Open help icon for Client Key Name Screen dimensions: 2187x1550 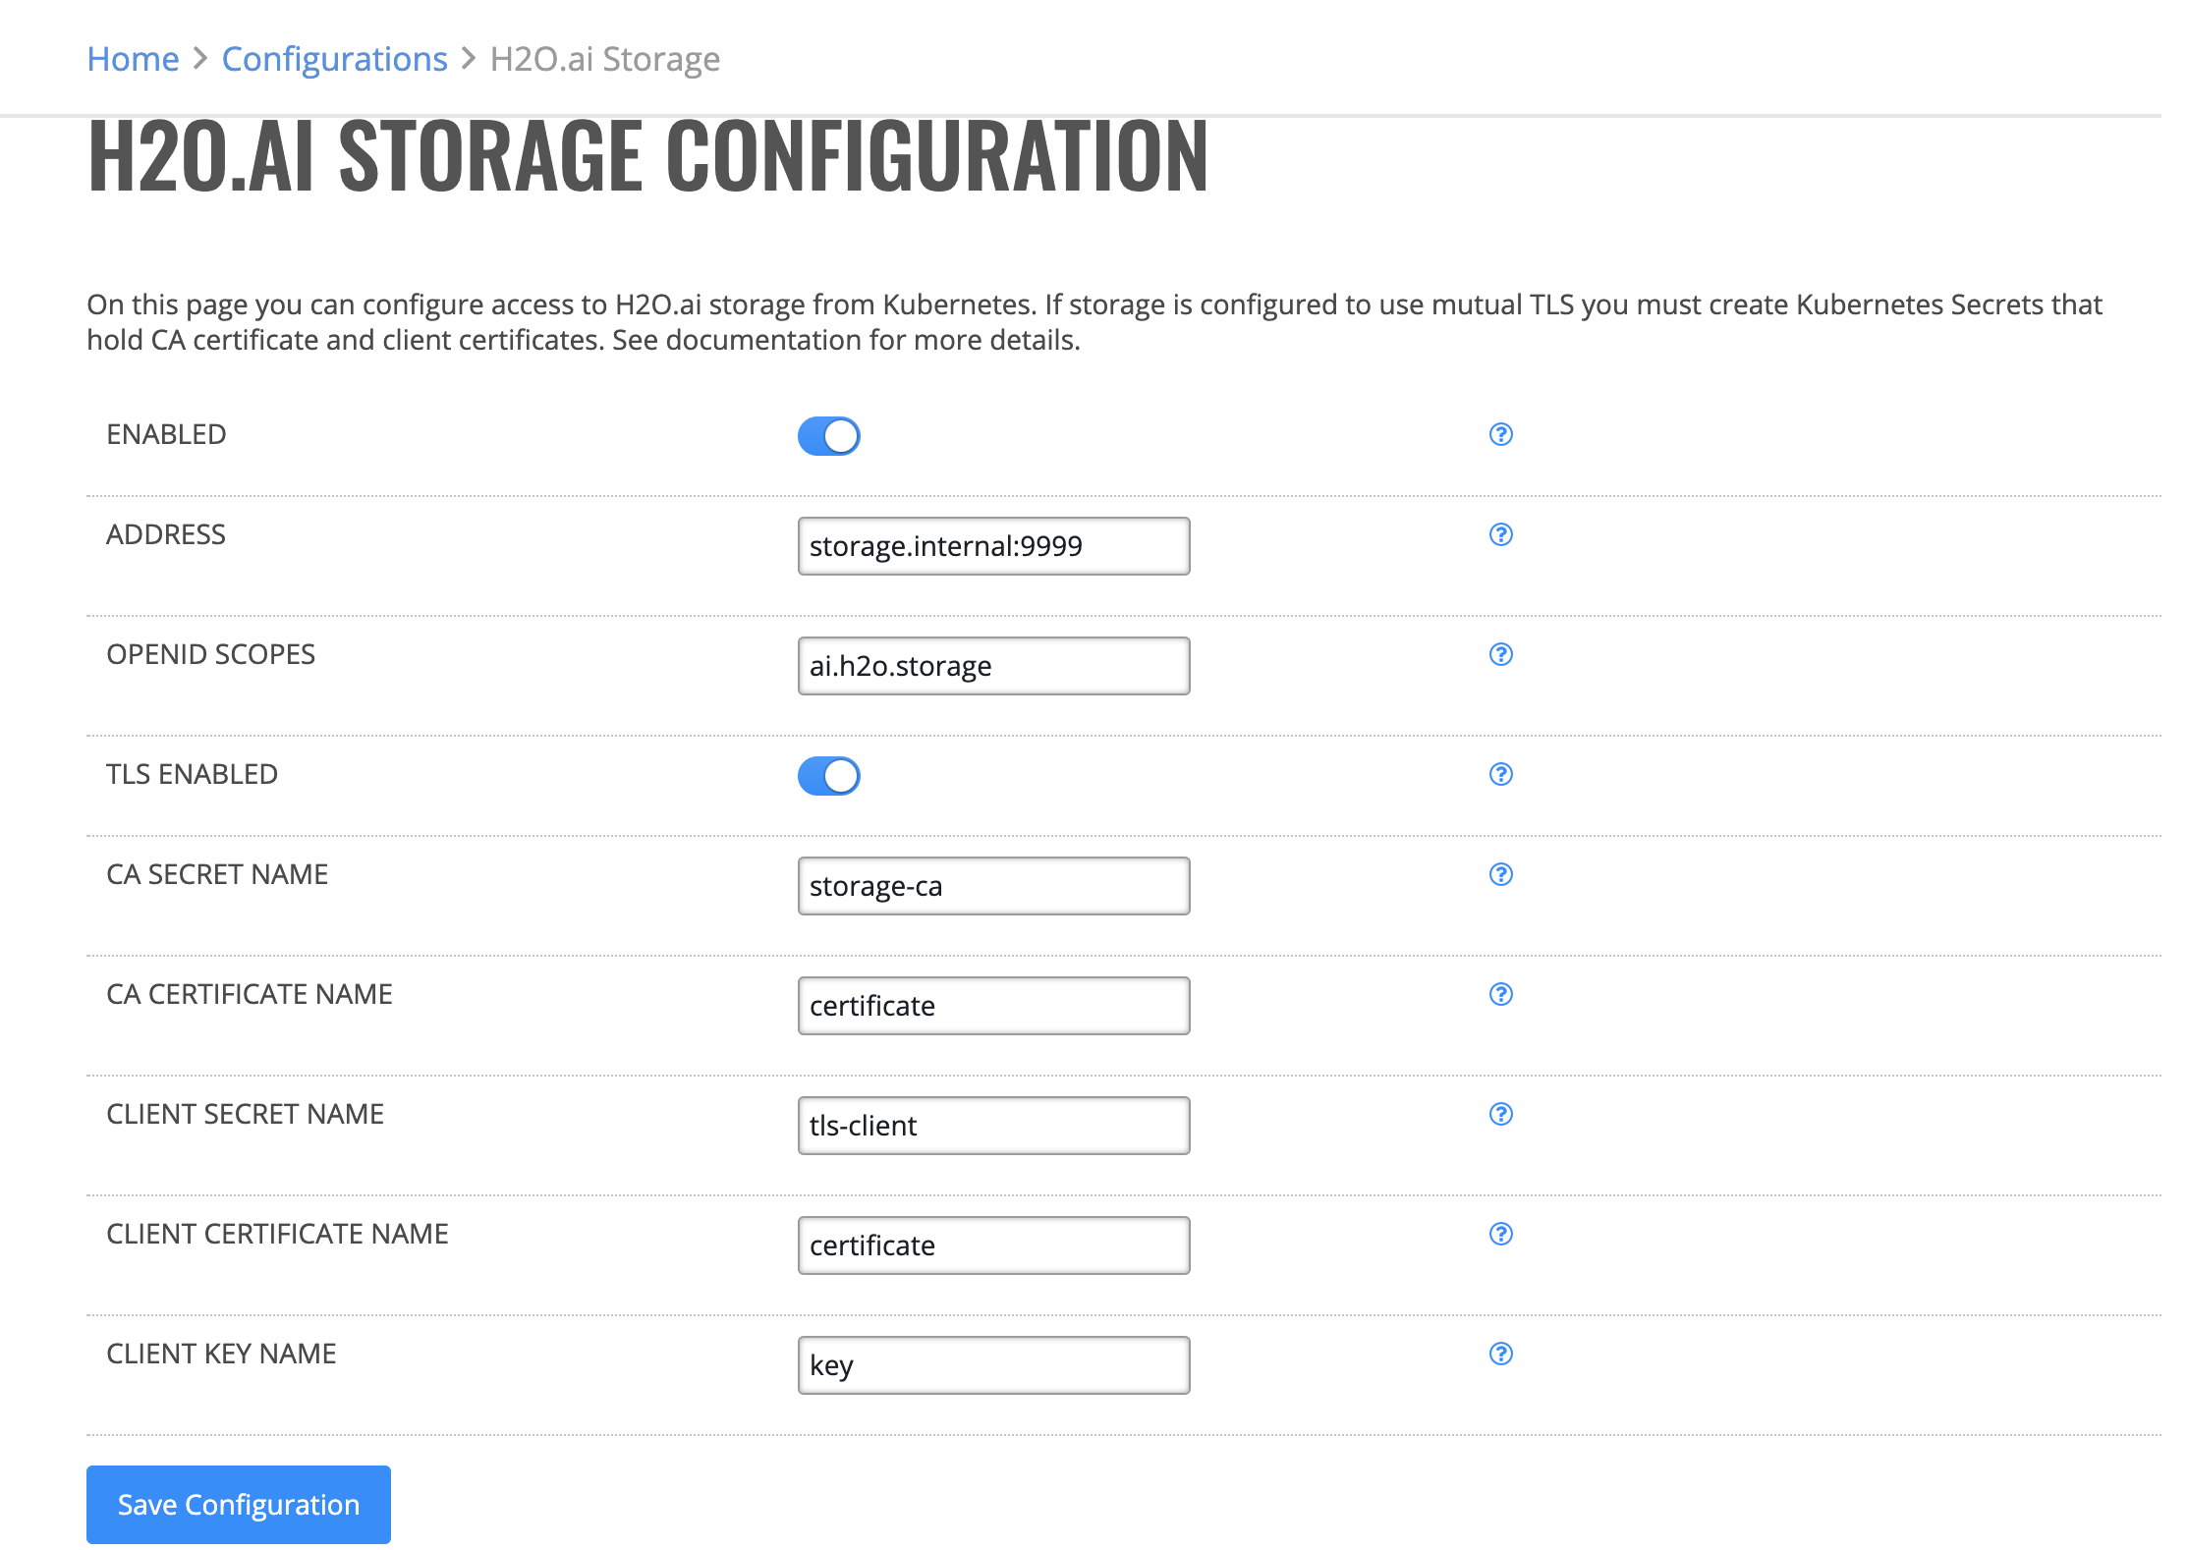pos(1500,1354)
